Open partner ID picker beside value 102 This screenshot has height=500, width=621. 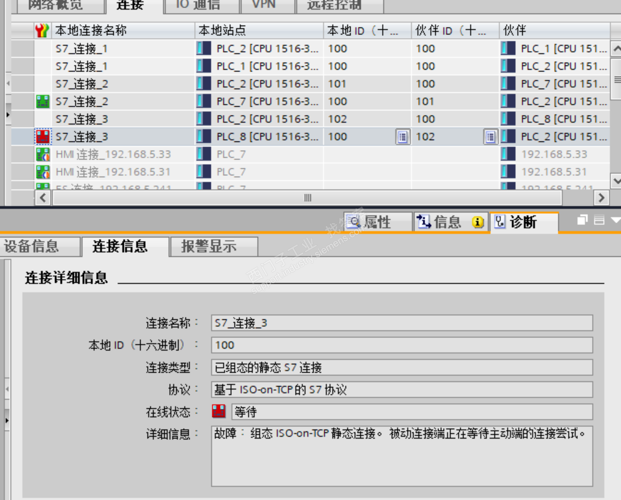[x=491, y=137]
